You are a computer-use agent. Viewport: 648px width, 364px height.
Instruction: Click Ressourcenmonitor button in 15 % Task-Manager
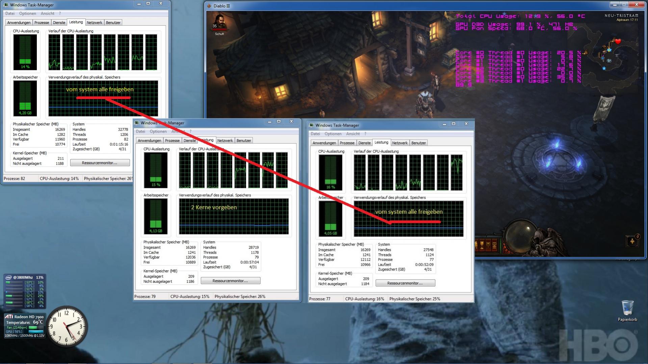coord(230,281)
